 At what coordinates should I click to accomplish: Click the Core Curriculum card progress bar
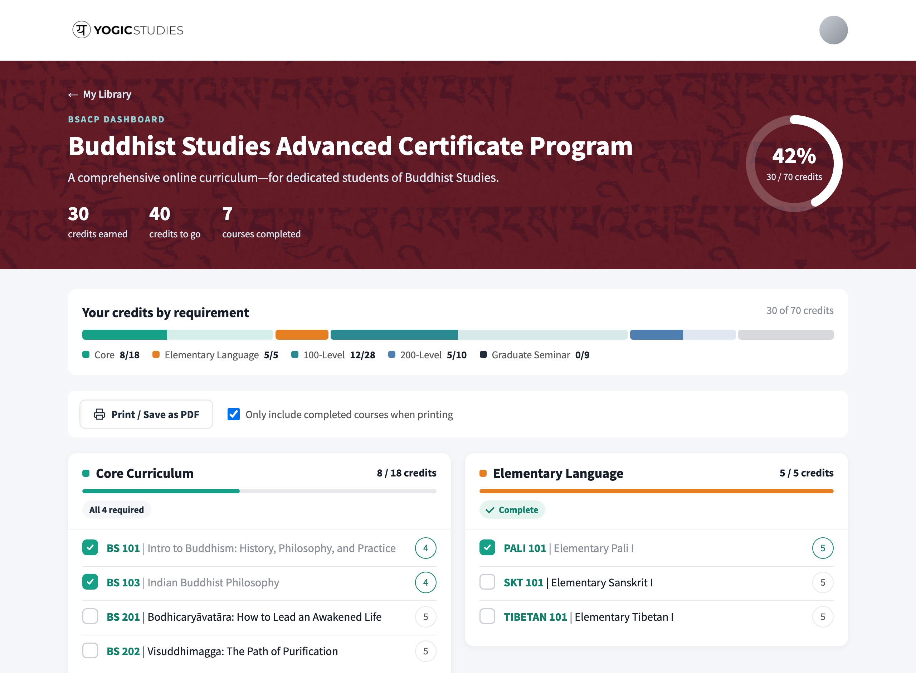259,491
